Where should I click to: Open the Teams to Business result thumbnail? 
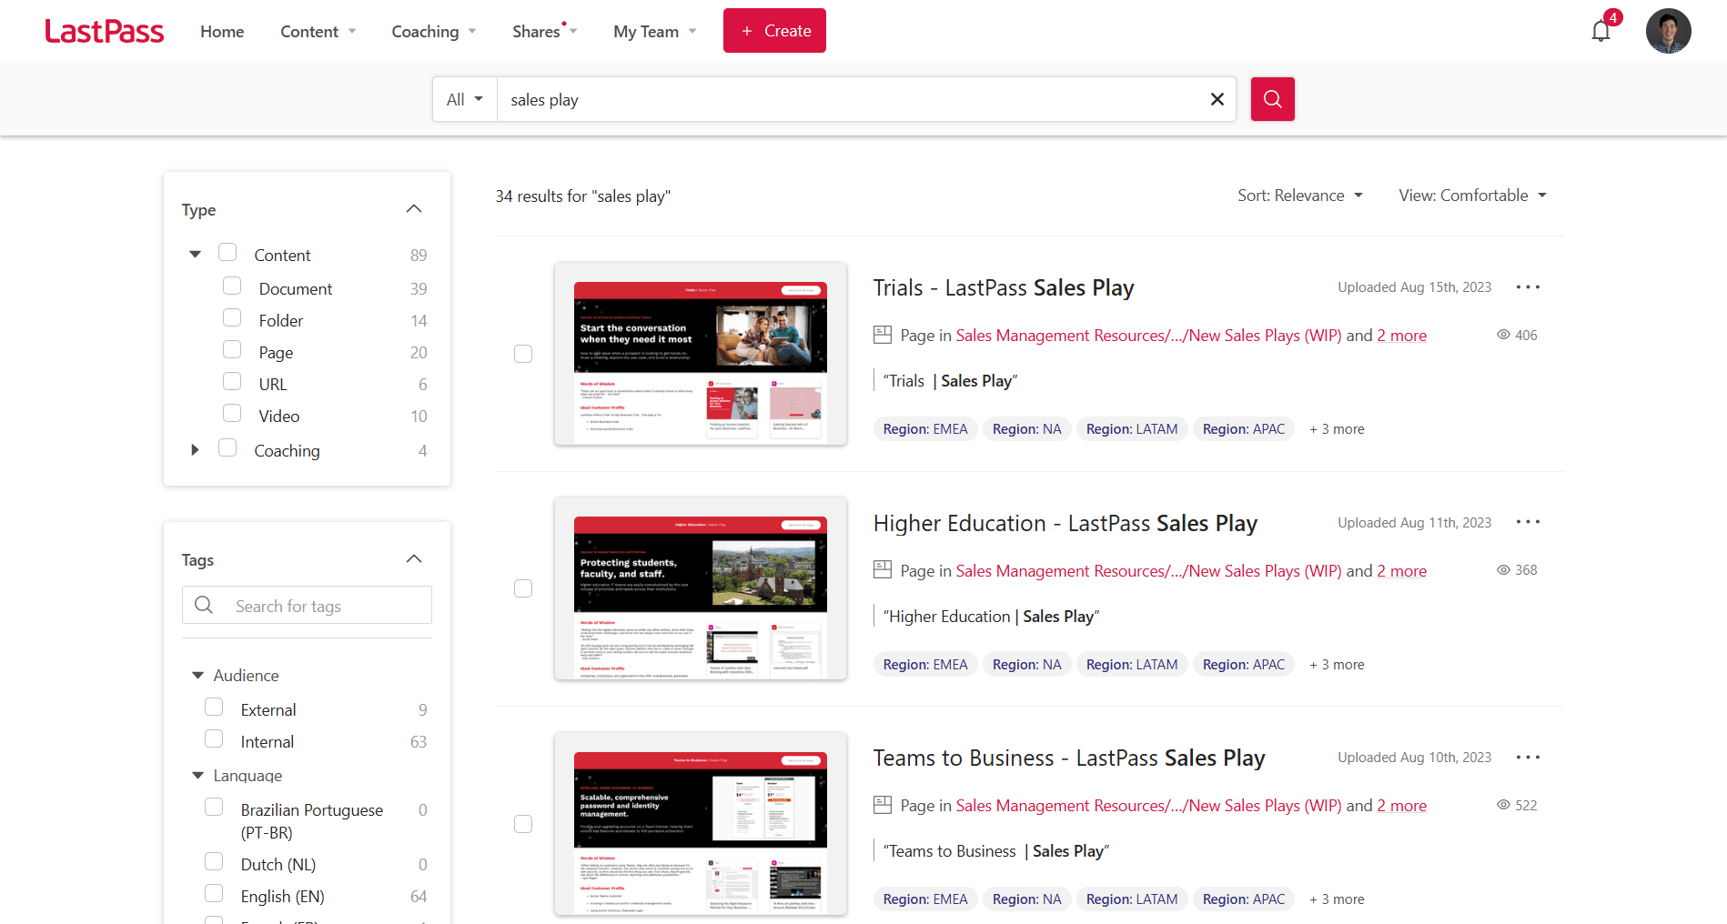(x=701, y=824)
